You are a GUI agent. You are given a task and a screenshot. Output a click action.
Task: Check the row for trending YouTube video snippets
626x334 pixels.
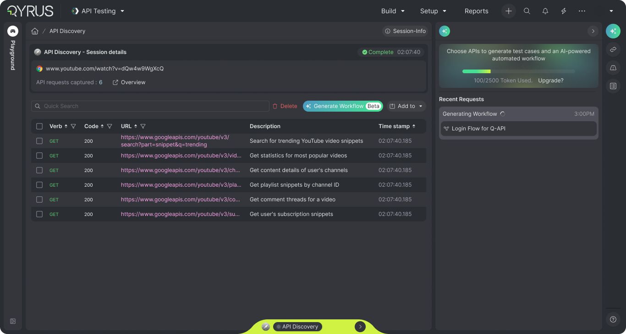39,141
